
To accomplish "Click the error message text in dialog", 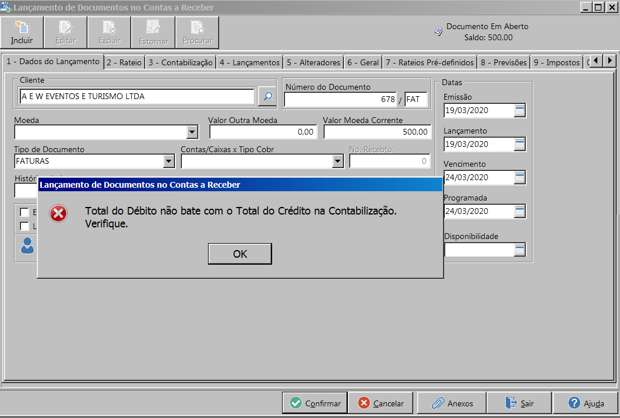I will tap(241, 217).
